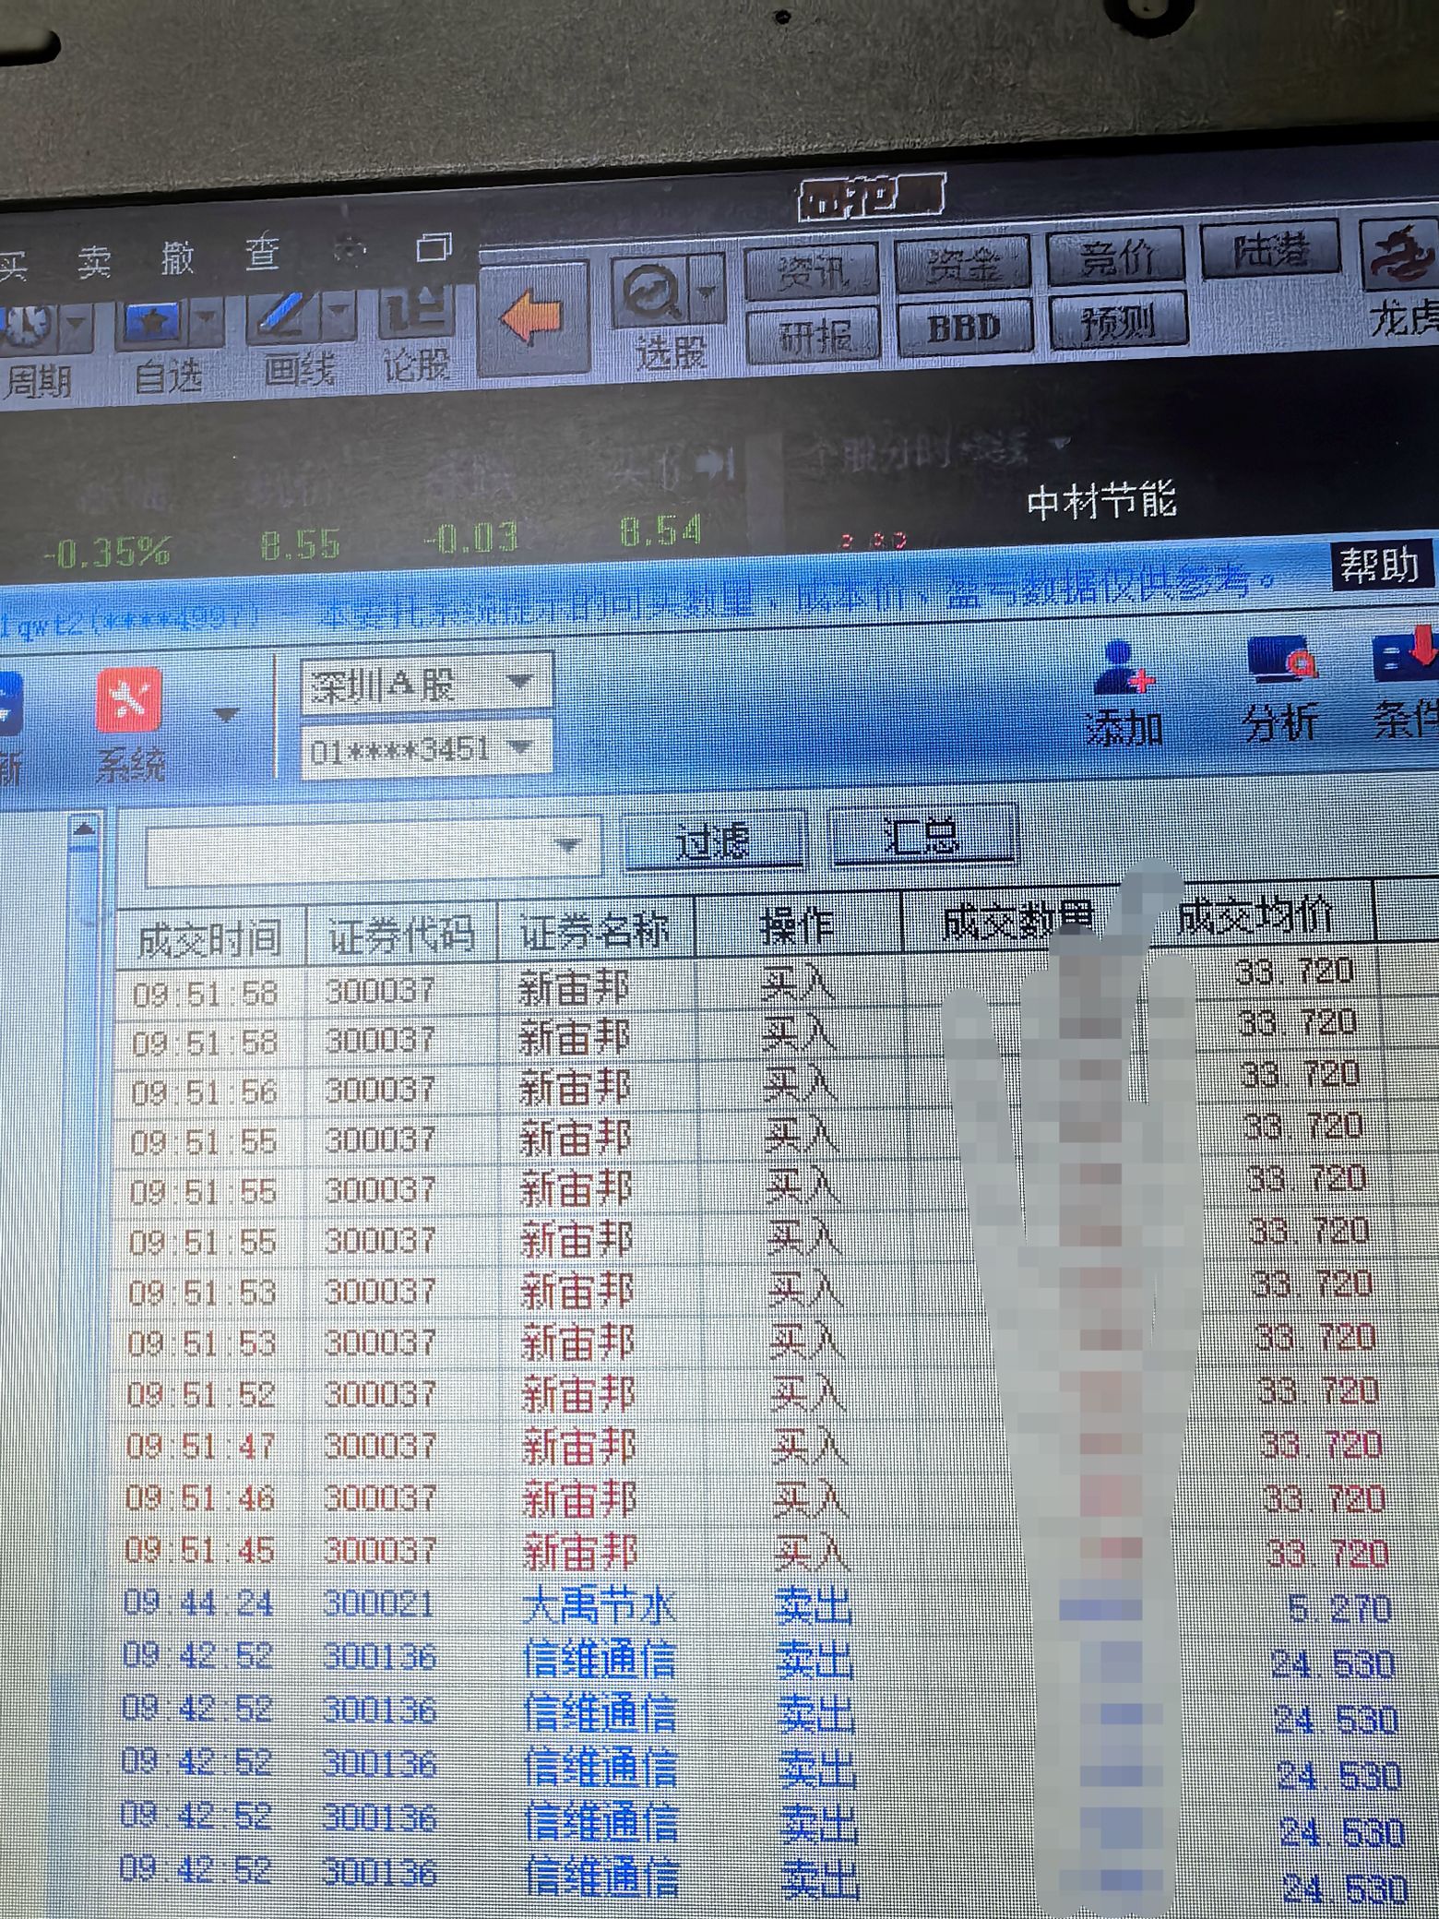Click the scrollbar up arrow in left panel
The height and width of the screenshot is (1919, 1439).
click(85, 828)
